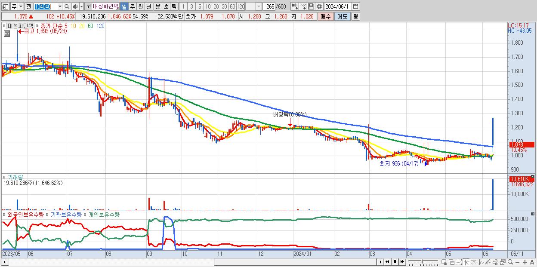Viewport: 537px width, 267px height.
Task: Open the 주 market type dropdown arrow
Action: point(22,6)
